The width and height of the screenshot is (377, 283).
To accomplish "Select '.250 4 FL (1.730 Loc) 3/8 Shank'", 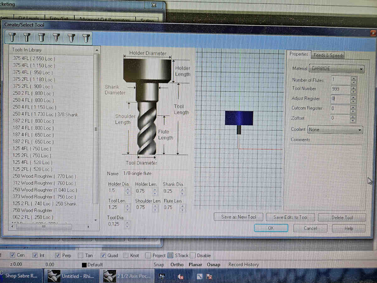I will [45, 114].
